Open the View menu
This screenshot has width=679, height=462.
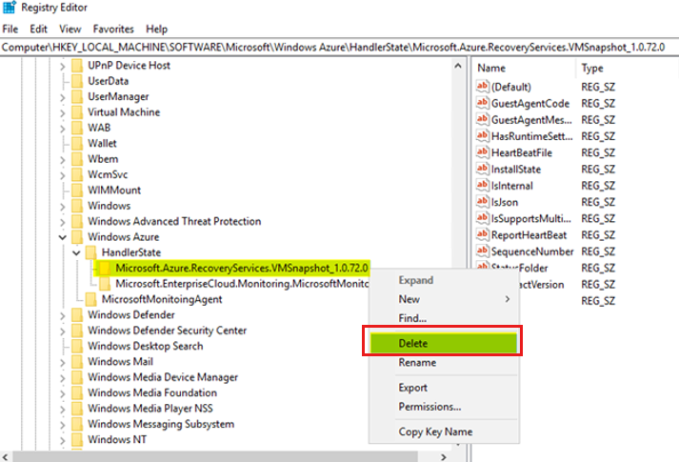pos(70,29)
